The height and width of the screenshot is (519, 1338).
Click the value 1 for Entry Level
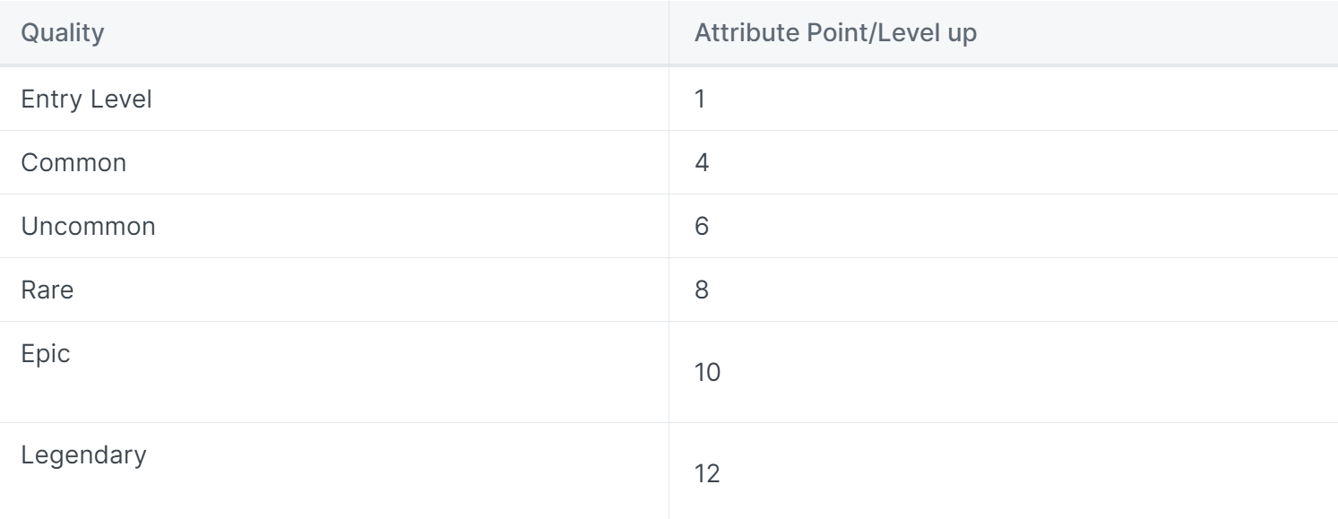click(700, 99)
